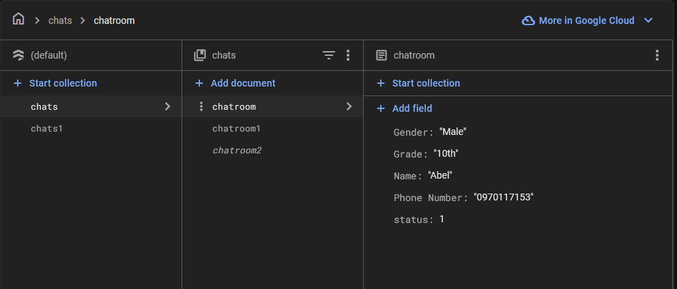
Task: Open the chatroom1 document
Action: click(x=236, y=128)
